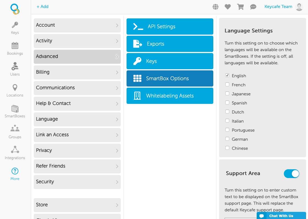Select the Billing menu item

(x=77, y=72)
